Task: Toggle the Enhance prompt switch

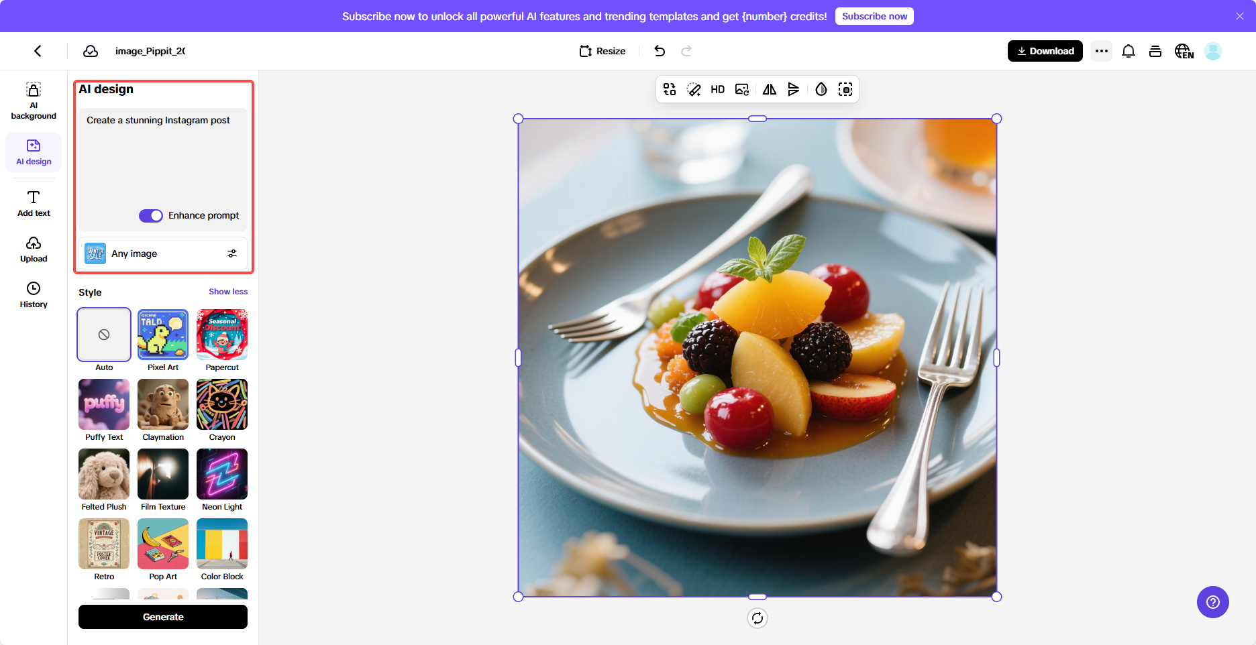Action: 151,215
